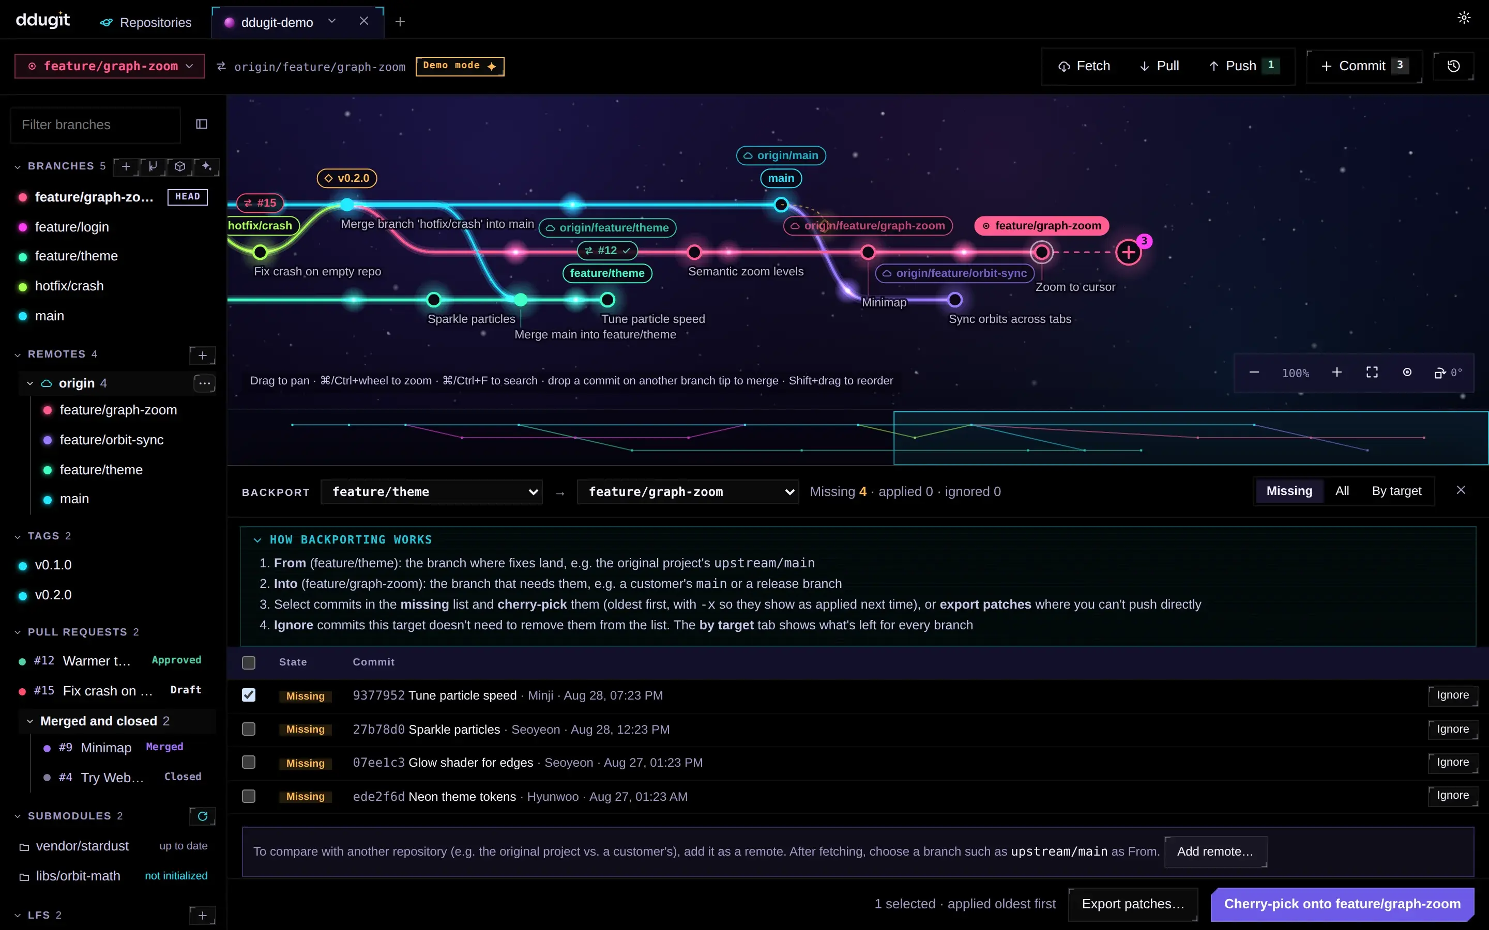Click the Export patches… button
The width and height of the screenshot is (1489, 930).
tap(1133, 904)
